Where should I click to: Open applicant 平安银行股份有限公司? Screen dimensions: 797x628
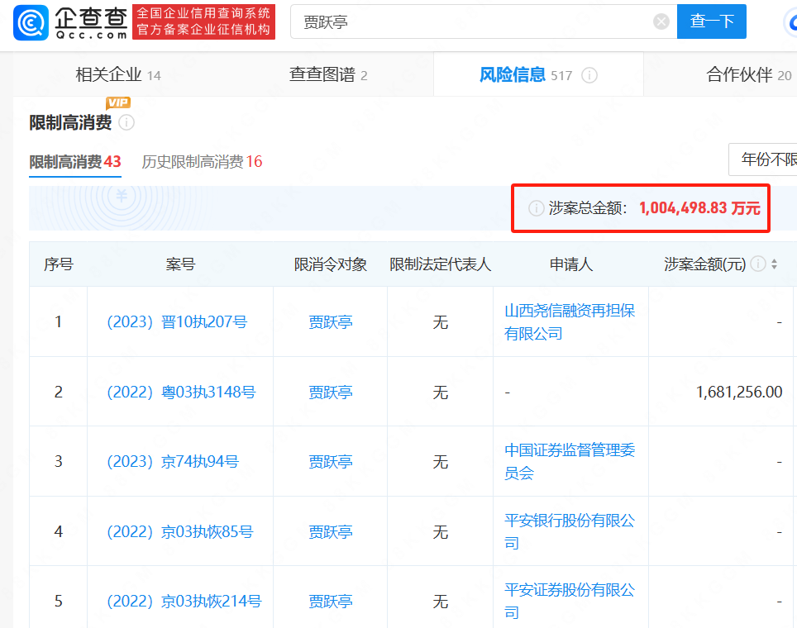pos(570,531)
